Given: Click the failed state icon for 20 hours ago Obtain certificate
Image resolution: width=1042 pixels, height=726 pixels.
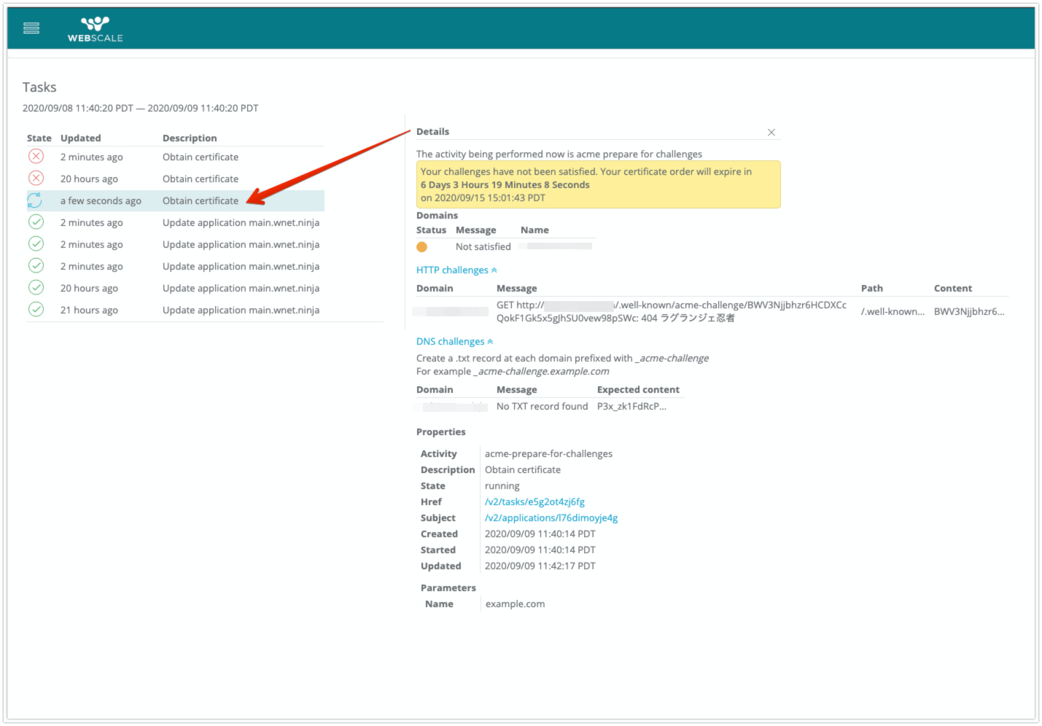Looking at the screenshot, I should [x=36, y=179].
